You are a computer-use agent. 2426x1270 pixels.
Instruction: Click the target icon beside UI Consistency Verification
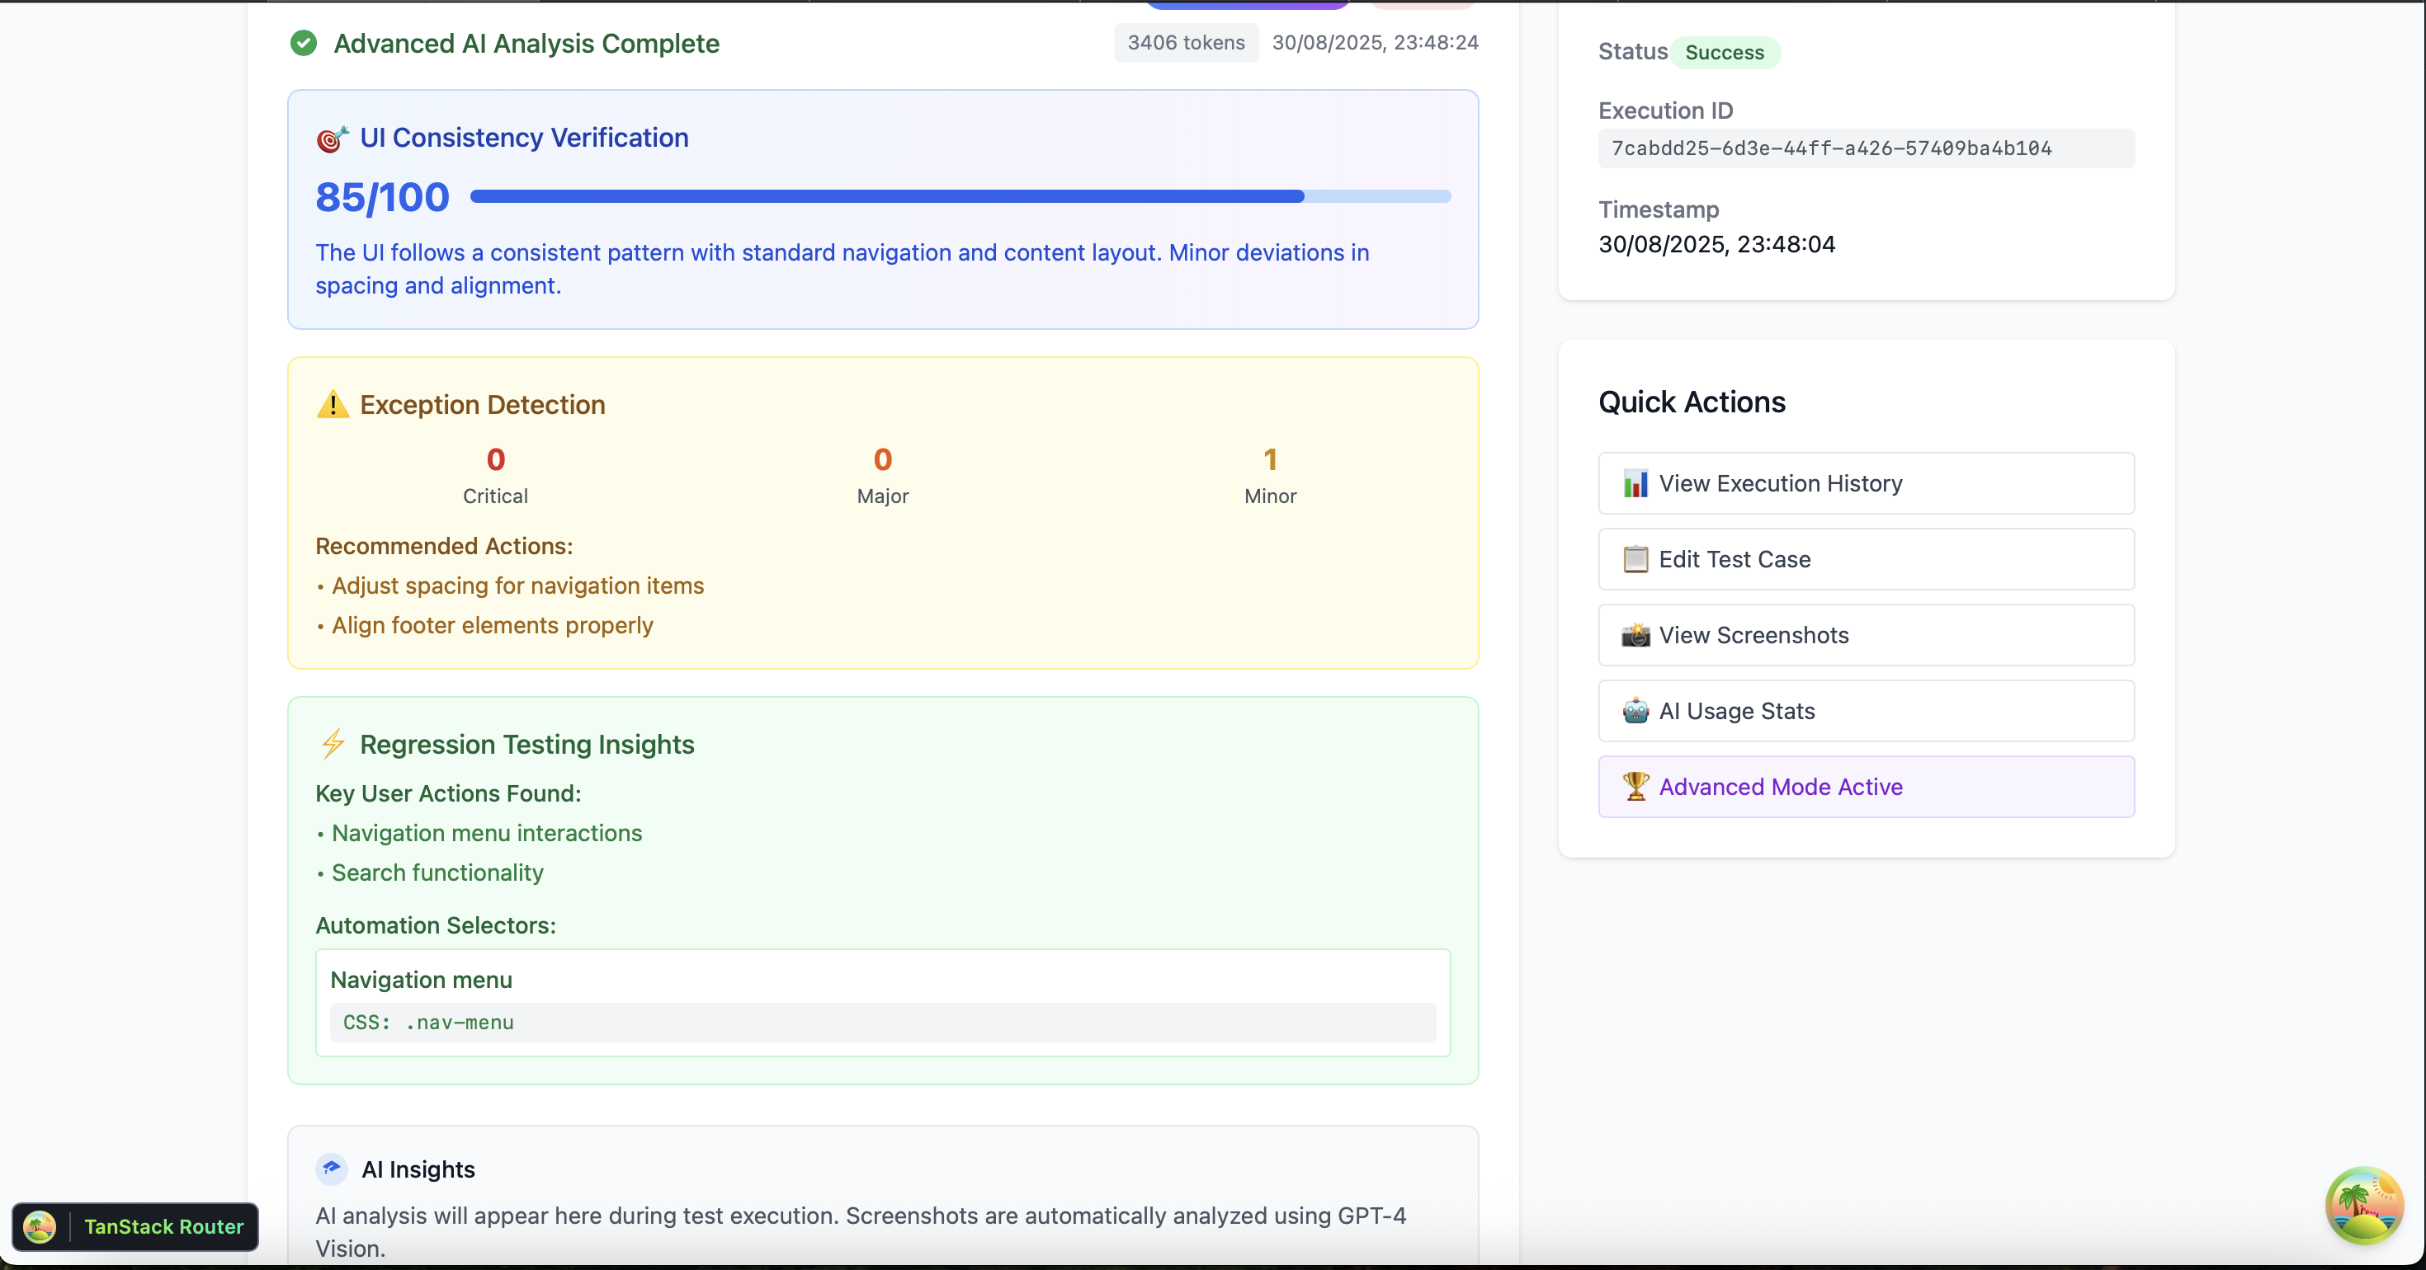tap(332, 139)
